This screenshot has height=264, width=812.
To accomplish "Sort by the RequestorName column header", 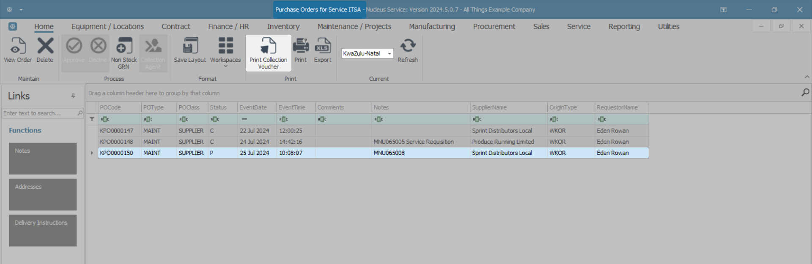I will (622, 107).
